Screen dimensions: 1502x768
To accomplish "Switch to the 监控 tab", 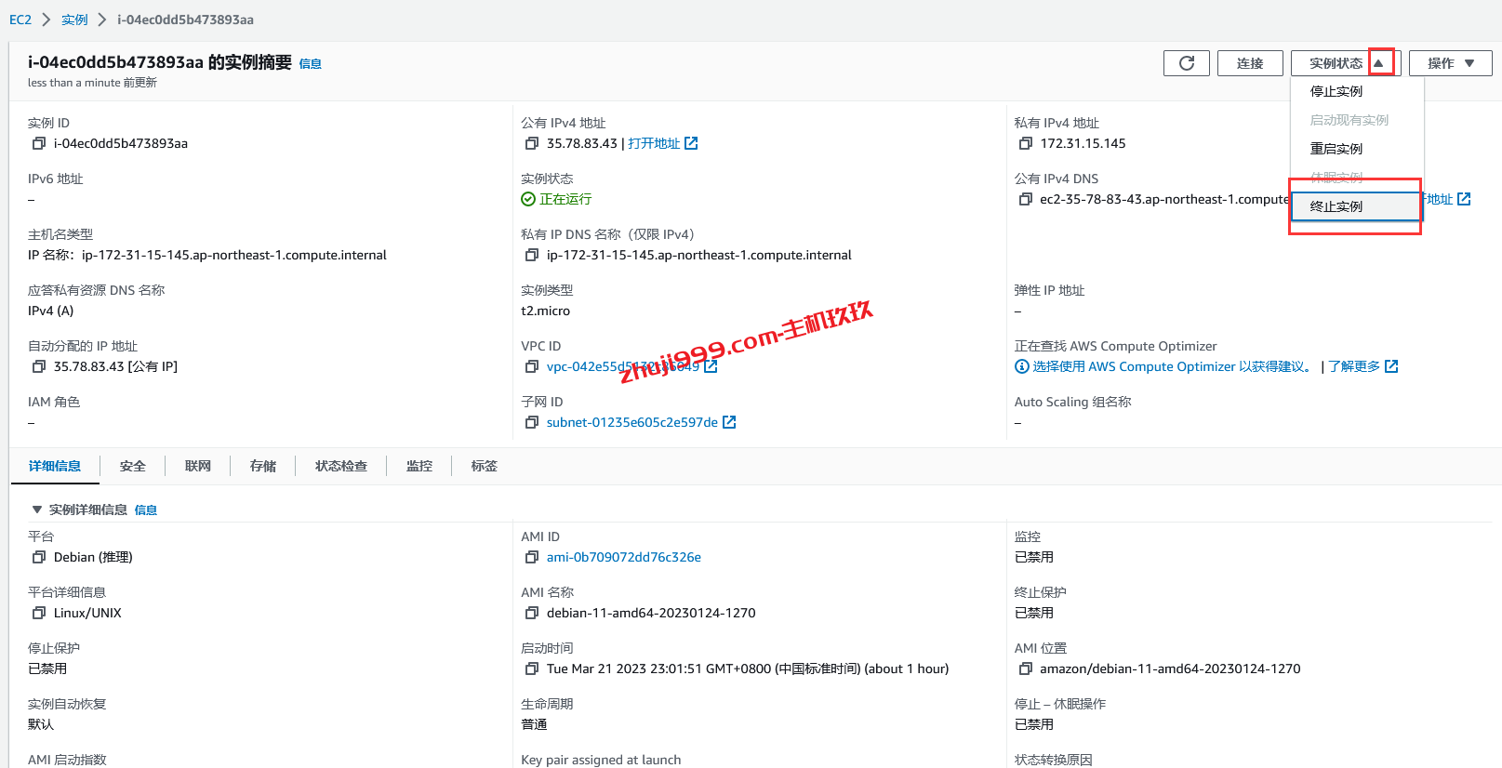I will [419, 466].
